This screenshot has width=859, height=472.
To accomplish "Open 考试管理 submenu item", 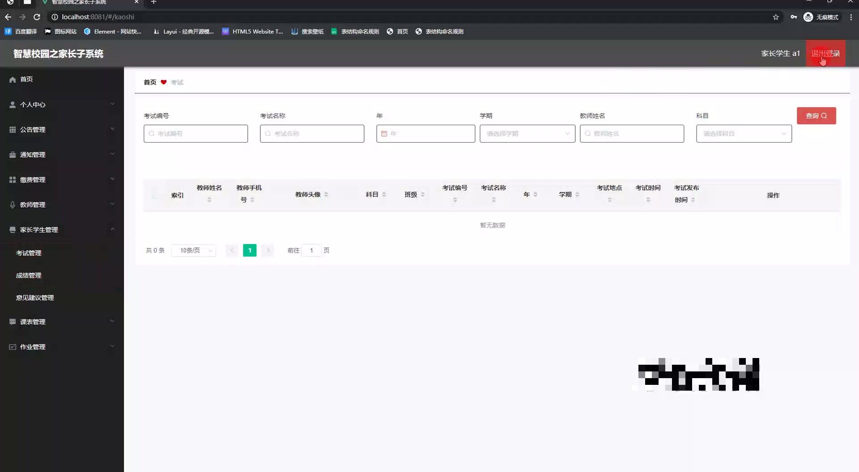I will [x=62, y=253].
